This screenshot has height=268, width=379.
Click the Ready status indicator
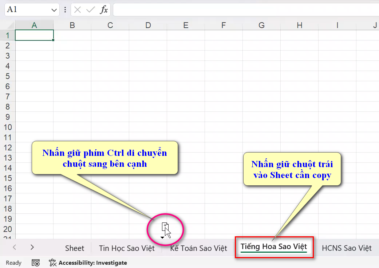13,263
